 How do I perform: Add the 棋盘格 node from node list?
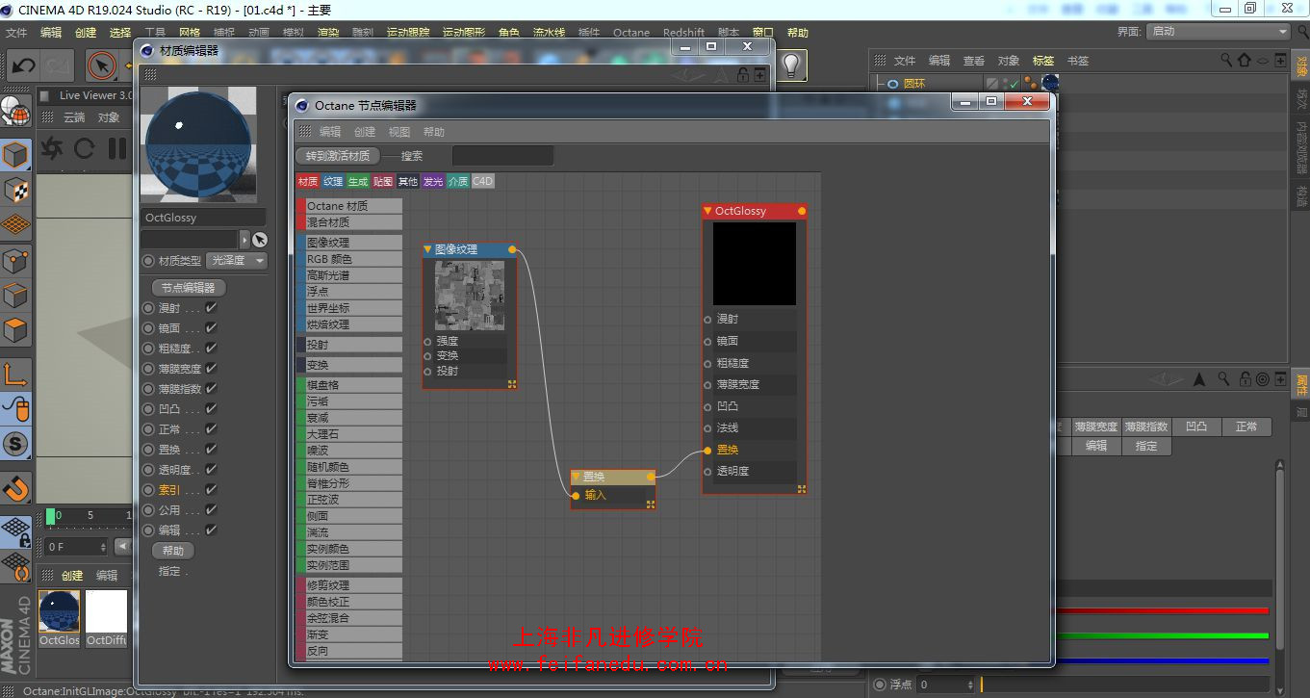tap(349, 385)
